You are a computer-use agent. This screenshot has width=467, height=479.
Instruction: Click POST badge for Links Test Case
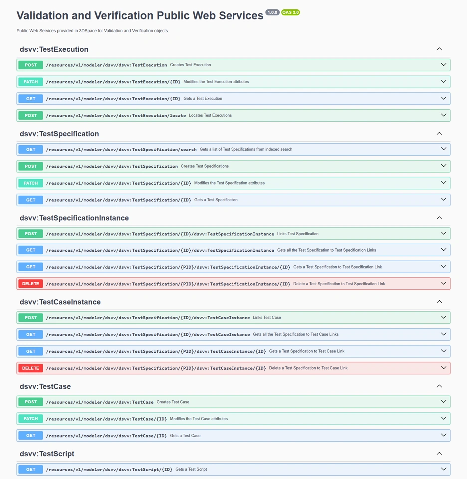pyautogui.click(x=31, y=318)
